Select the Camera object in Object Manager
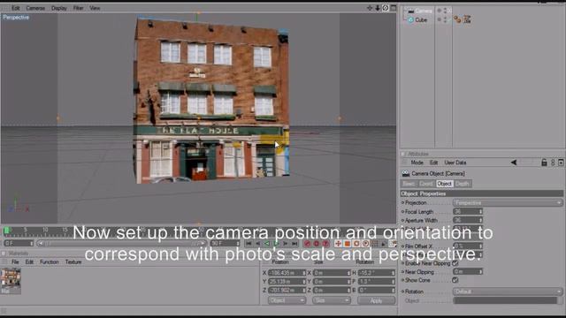This screenshot has width=566, height=318. tap(424, 11)
